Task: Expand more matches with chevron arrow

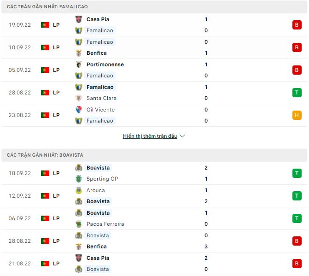Action: tap(182, 136)
